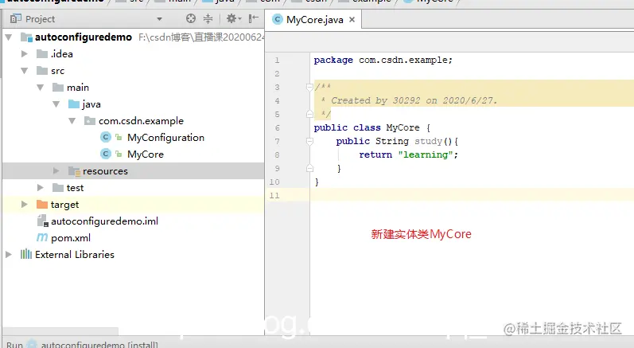Open the Project view dropdown arrow
Viewport: 634px width, 348px height.
pos(159,19)
